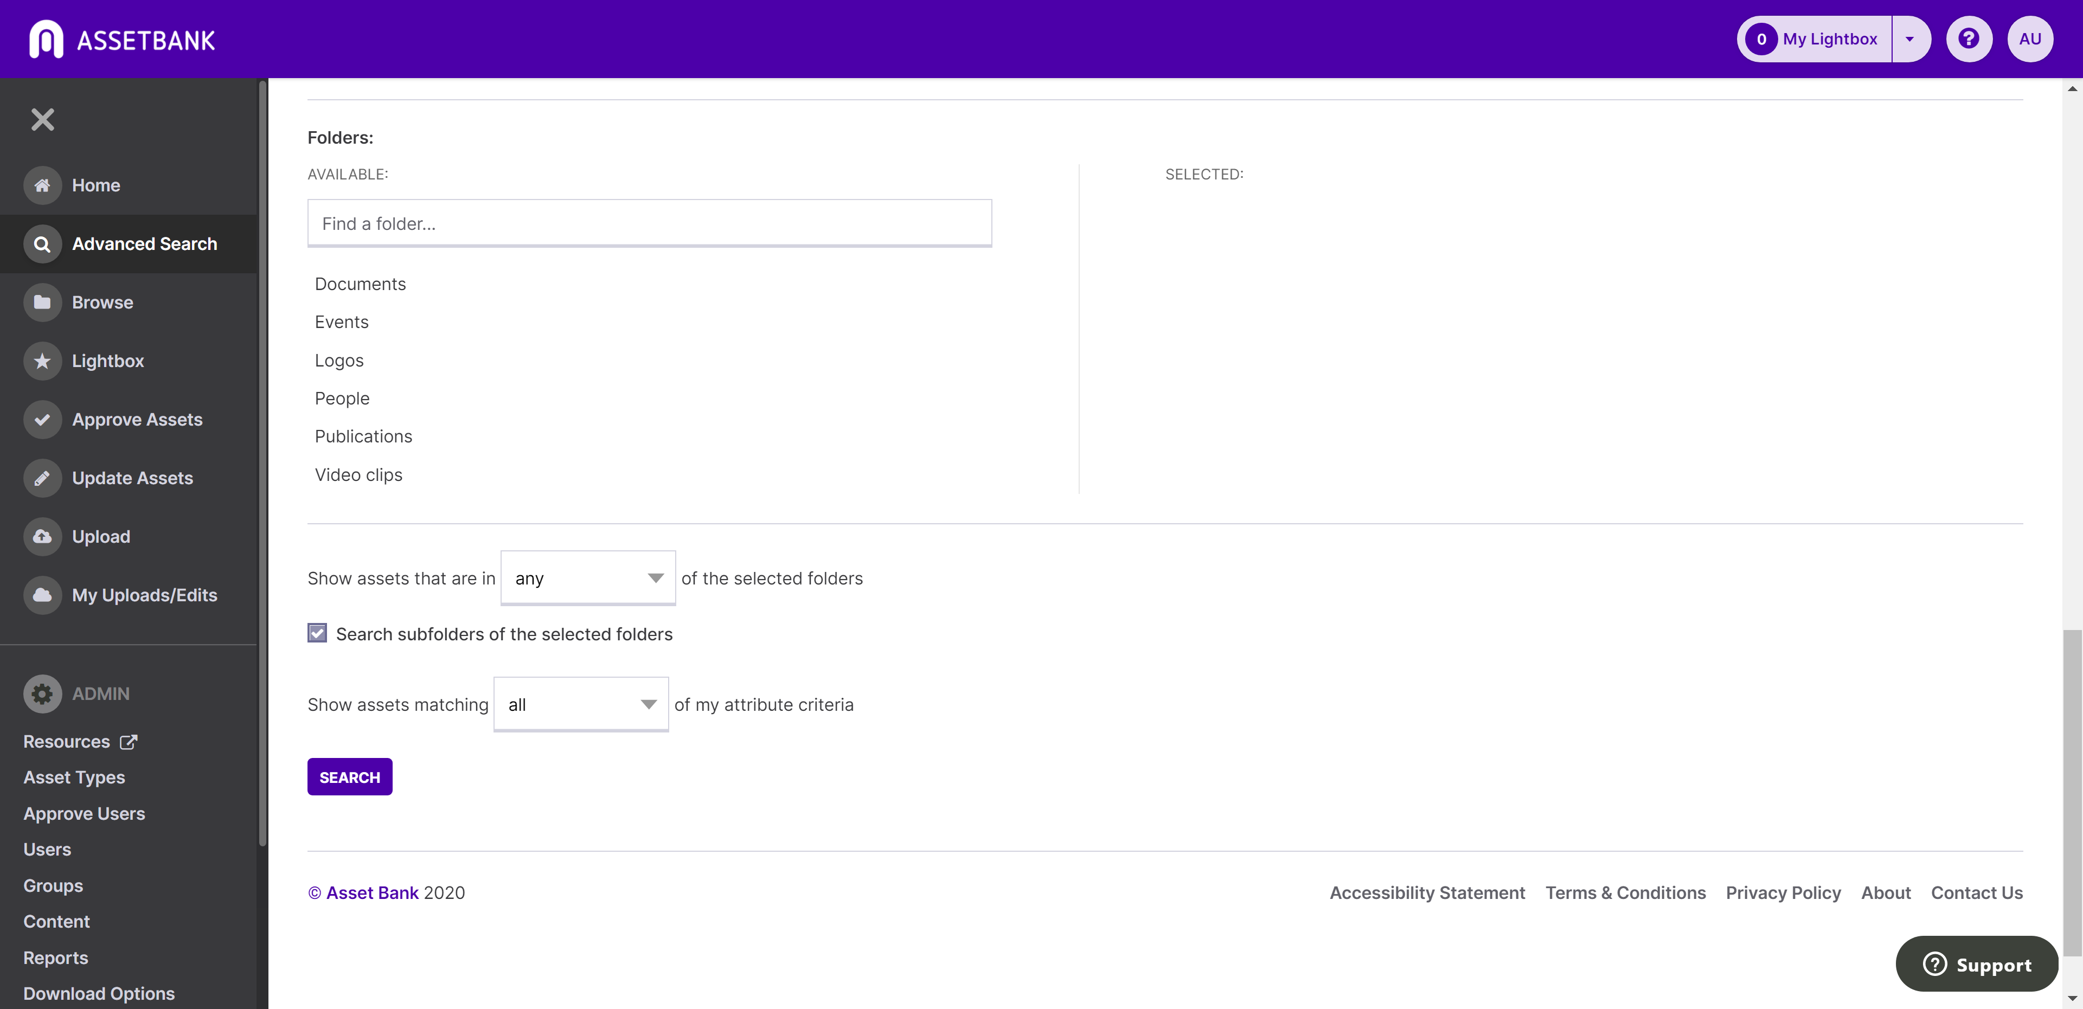Open My Uploads/Edits

tap(144, 595)
